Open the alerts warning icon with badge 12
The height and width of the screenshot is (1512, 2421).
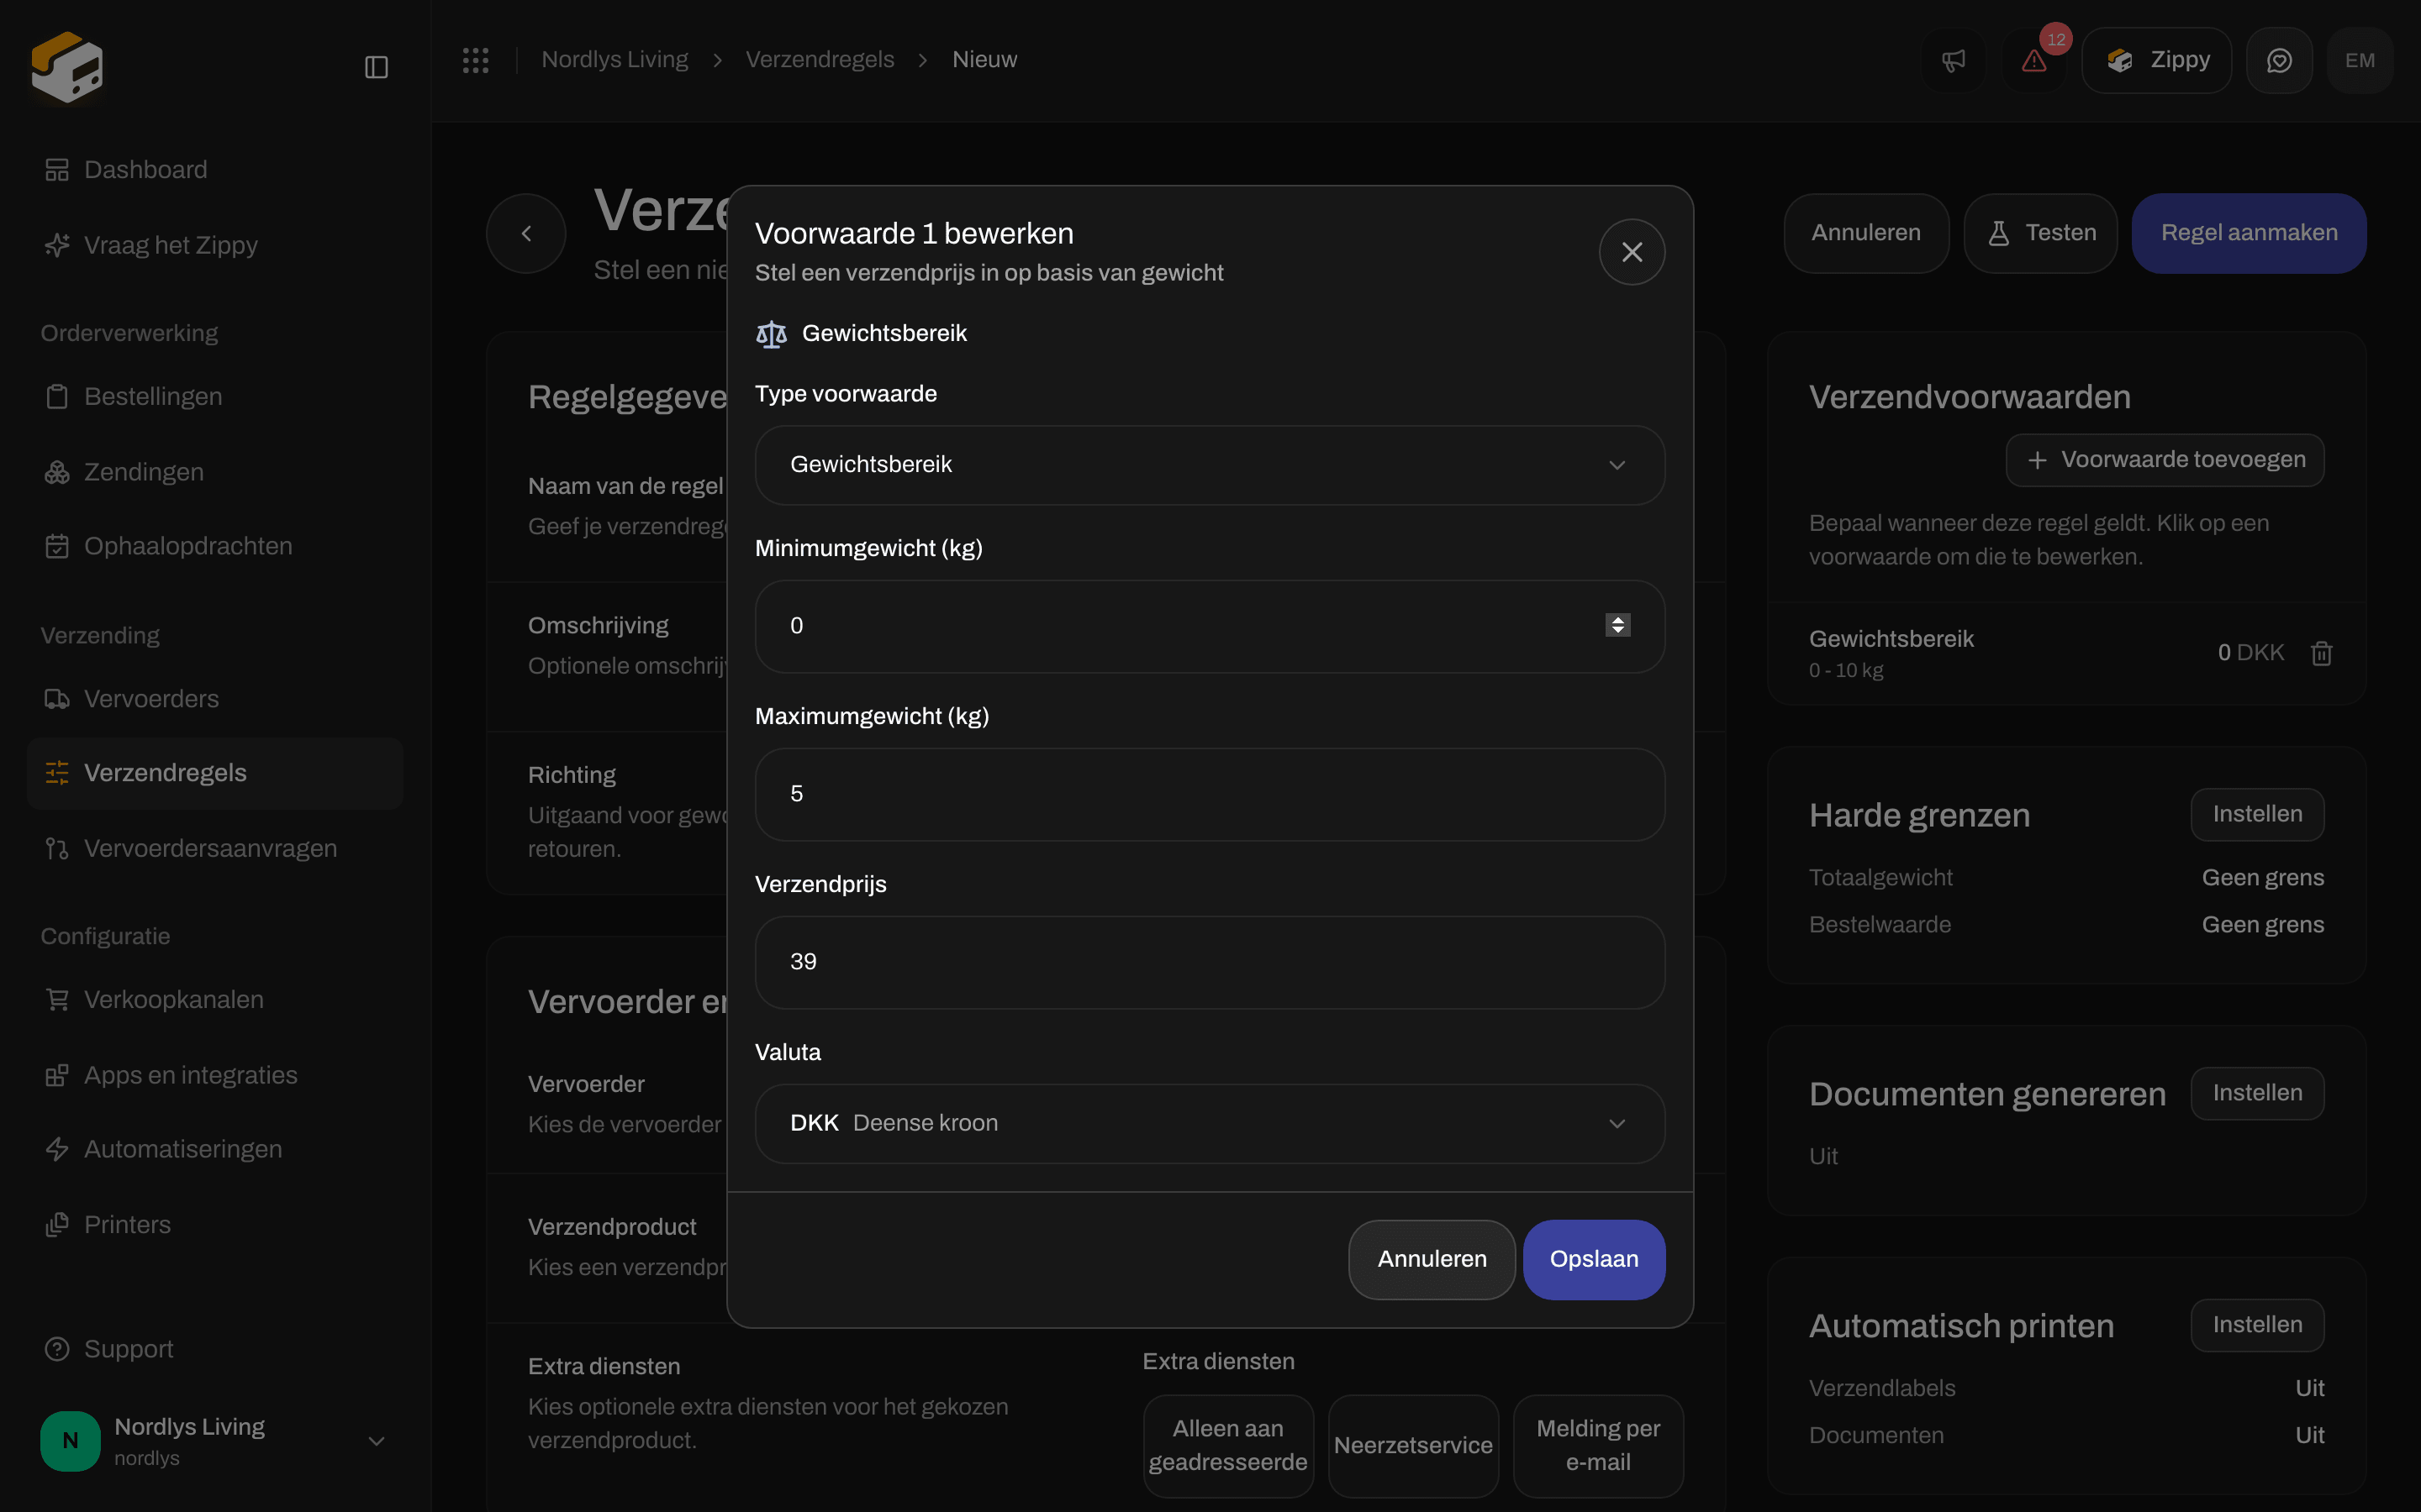click(x=2033, y=61)
